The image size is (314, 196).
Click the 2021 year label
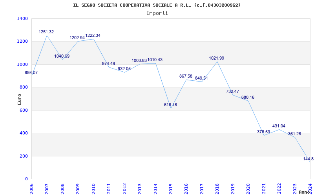(x=263, y=189)
